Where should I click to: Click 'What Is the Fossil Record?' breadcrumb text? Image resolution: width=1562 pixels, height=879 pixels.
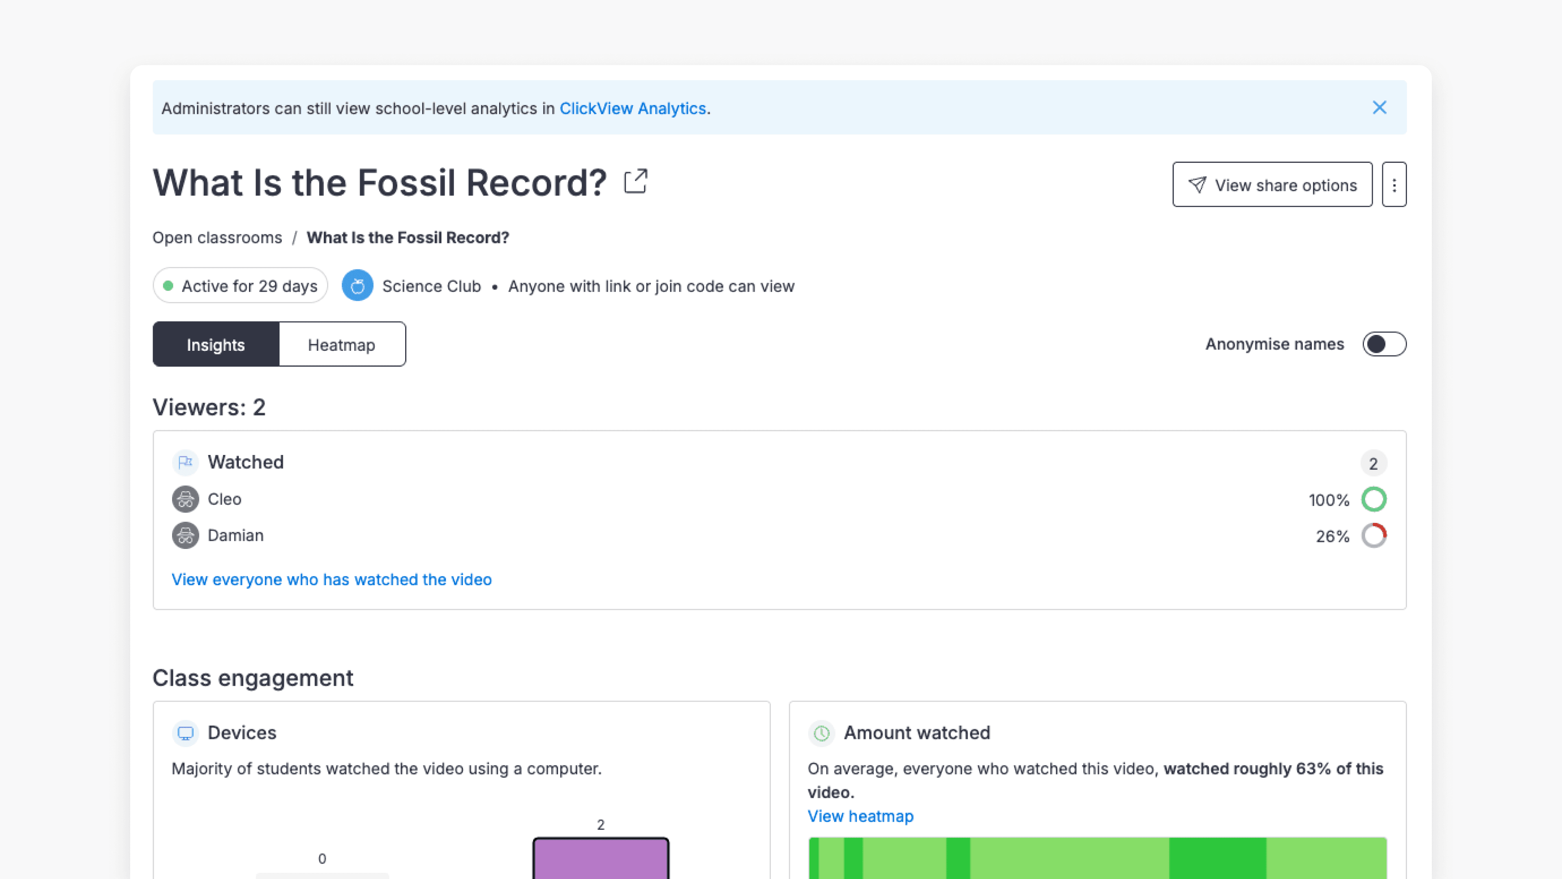coord(408,237)
